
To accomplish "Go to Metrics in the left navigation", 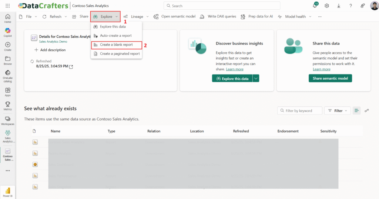I will [8, 106].
